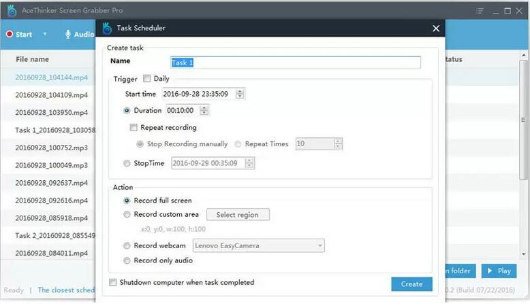530x308 pixels.
Task: Select file 20160928_103950.mp4
Action: pyautogui.click(x=51, y=113)
